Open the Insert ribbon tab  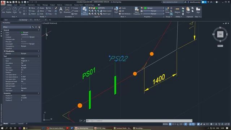(x=15, y=5)
